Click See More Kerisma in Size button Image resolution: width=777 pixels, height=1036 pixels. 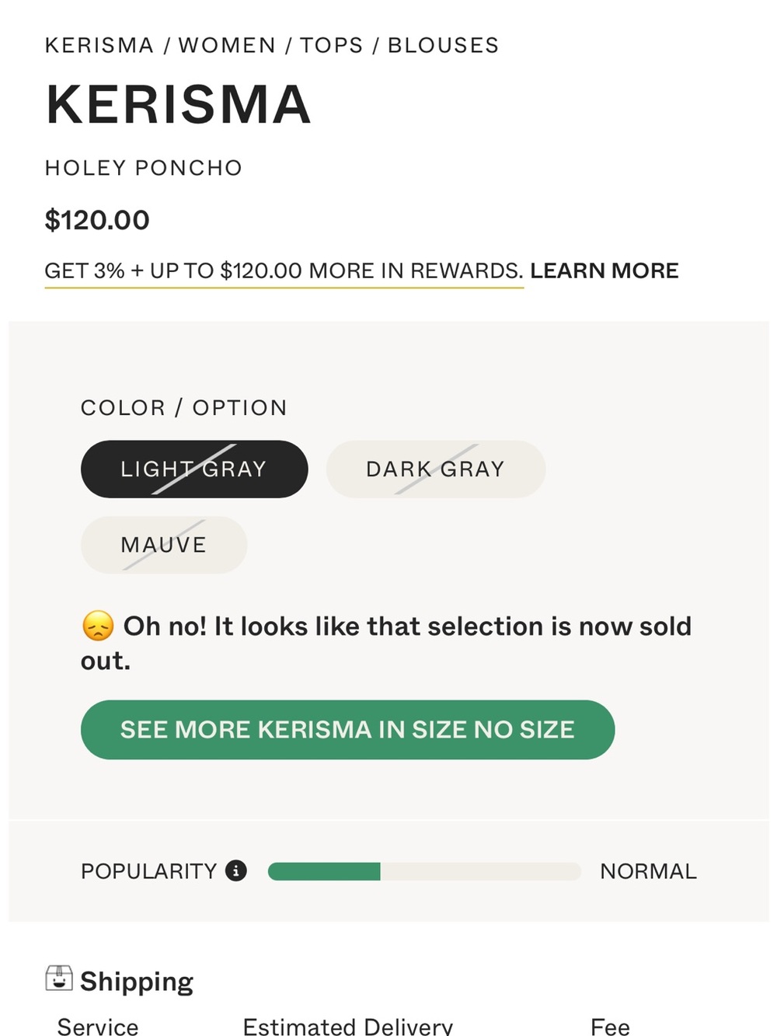pyautogui.click(x=347, y=729)
